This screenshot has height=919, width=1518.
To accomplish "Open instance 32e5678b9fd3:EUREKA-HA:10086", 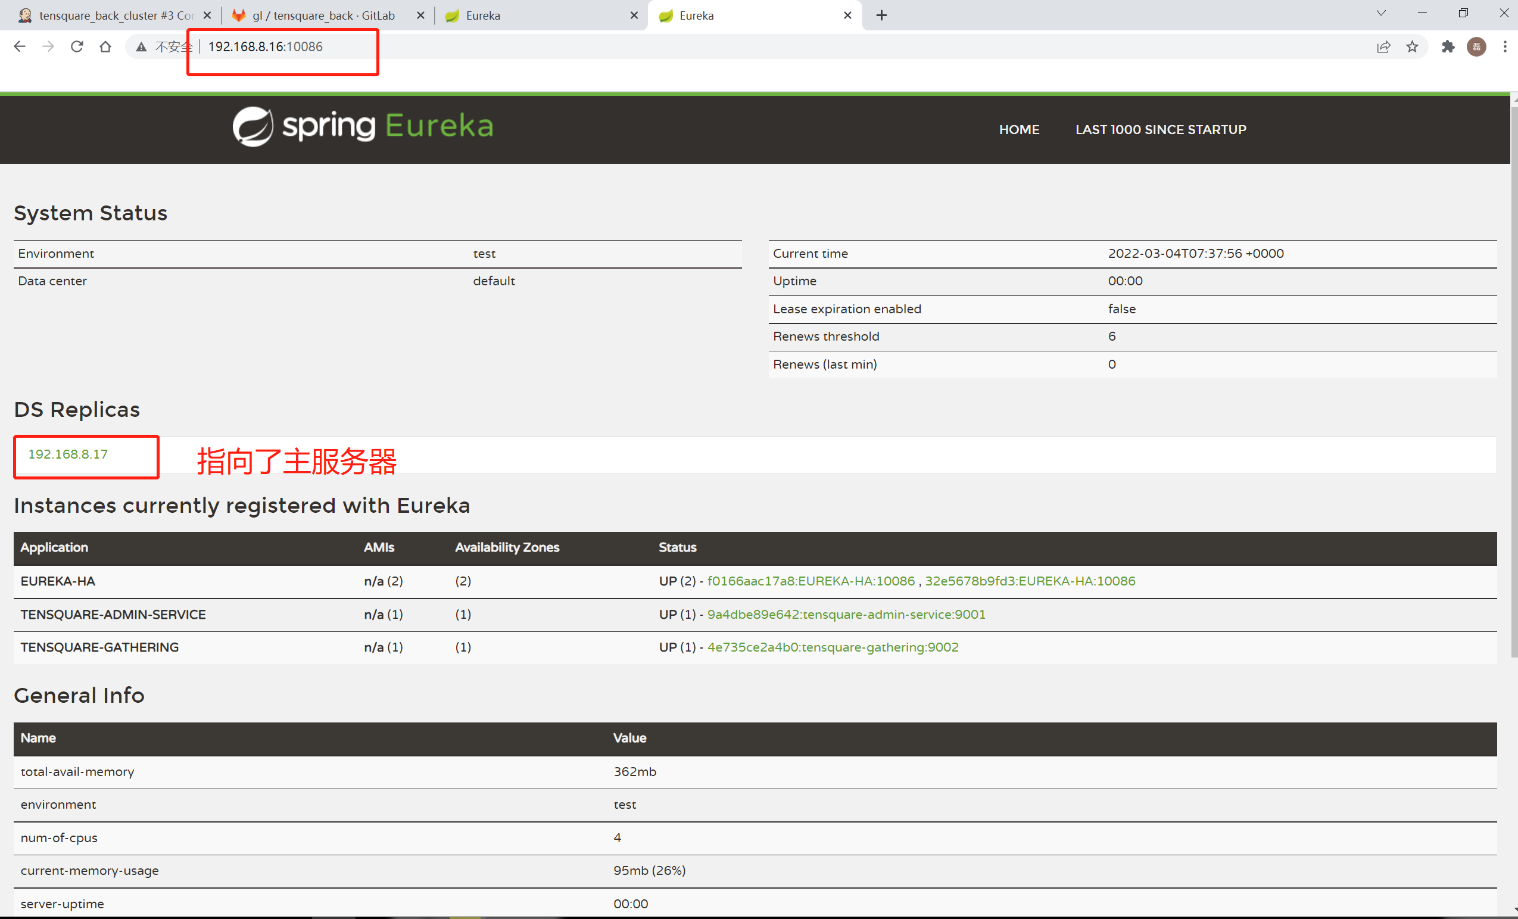I will [1030, 581].
